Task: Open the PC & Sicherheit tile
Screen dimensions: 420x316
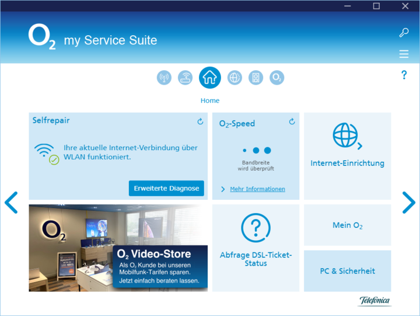Action: pos(347,271)
